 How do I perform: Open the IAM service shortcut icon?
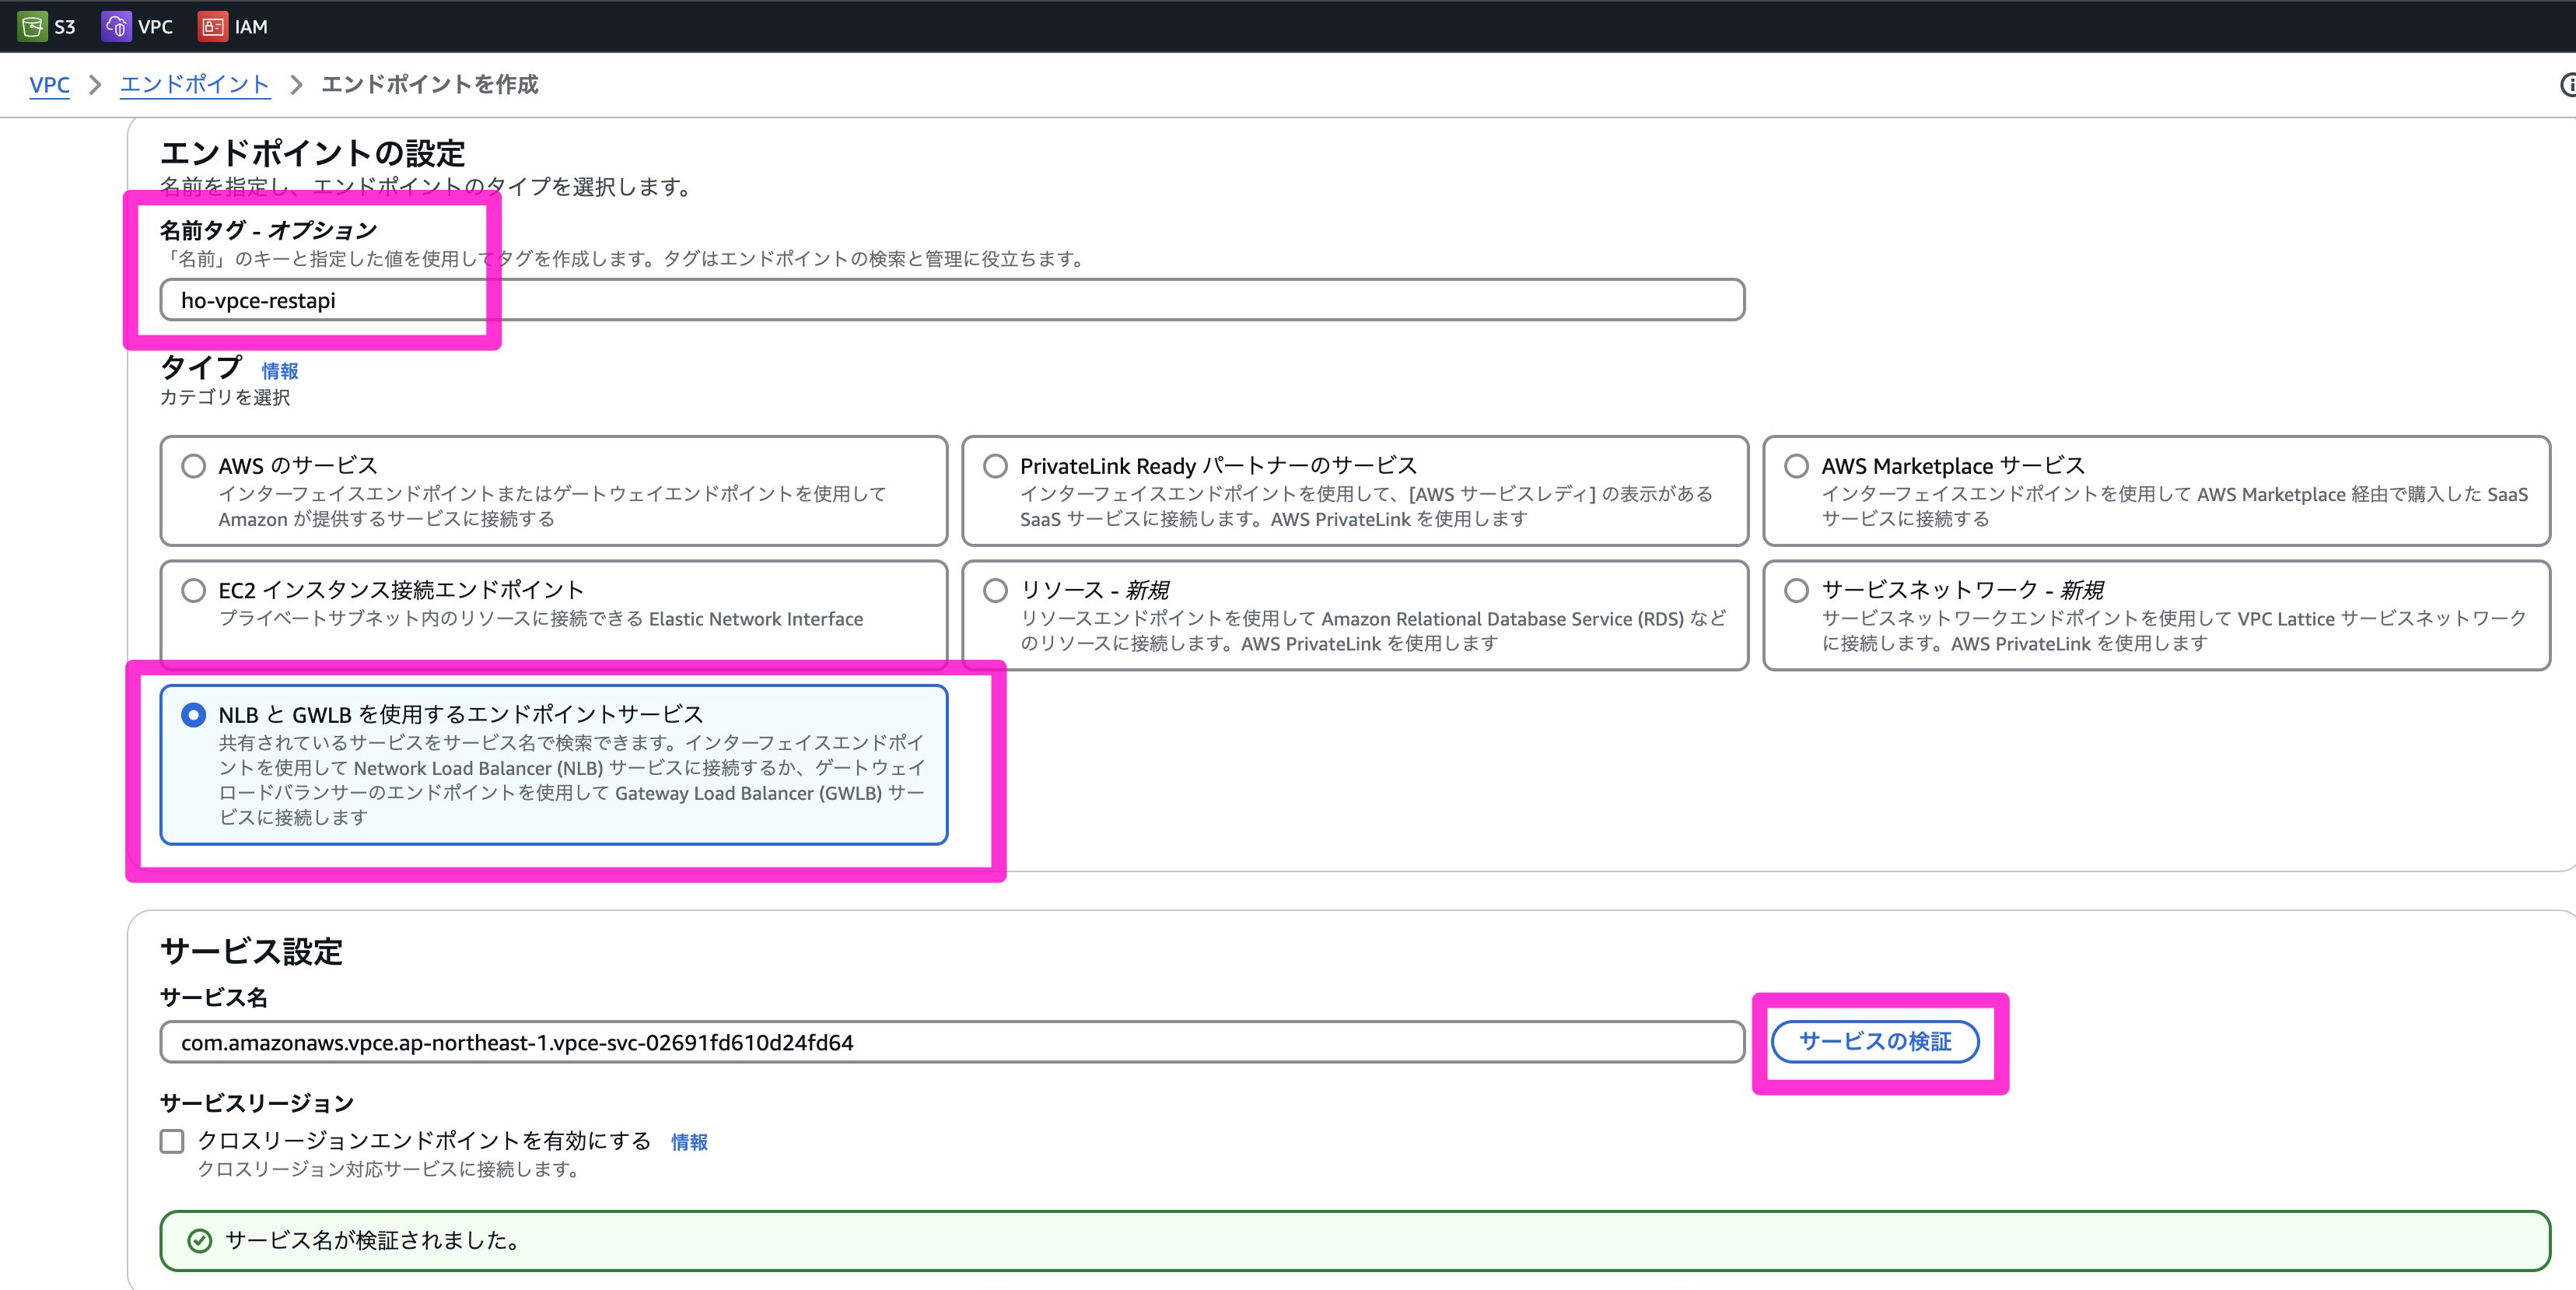(x=212, y=26)
